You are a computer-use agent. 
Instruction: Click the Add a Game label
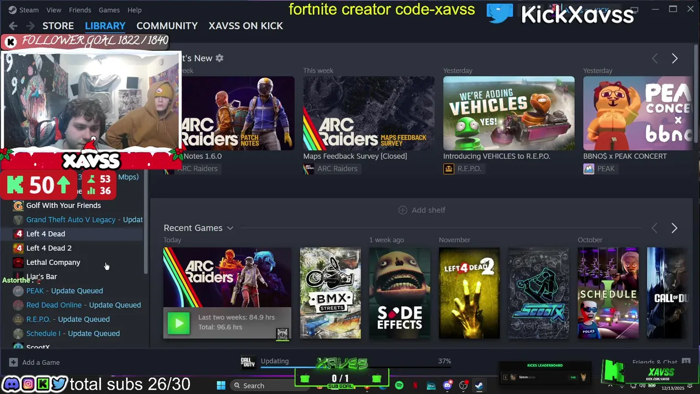pos(41,362)
